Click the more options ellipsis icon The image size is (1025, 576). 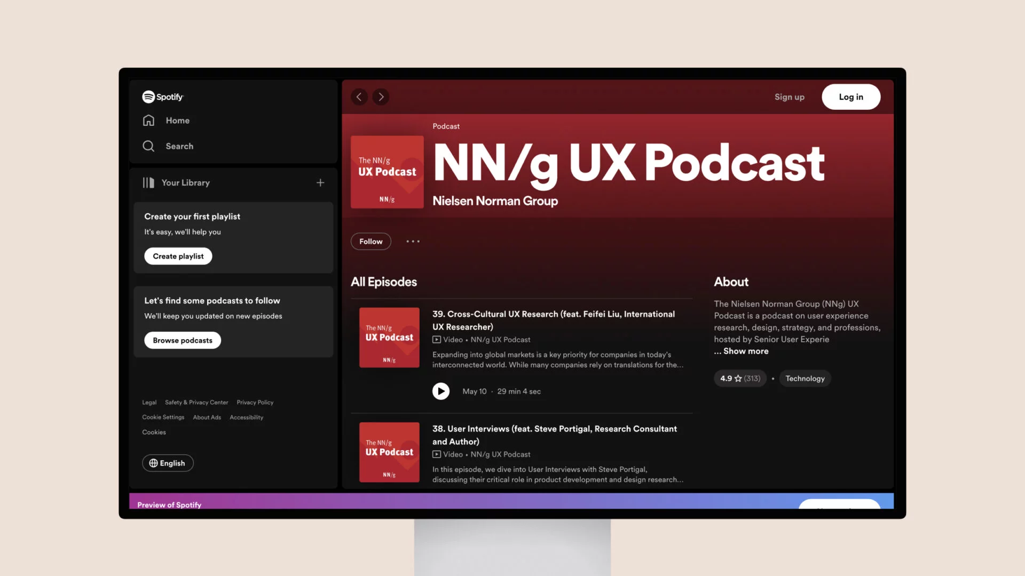[x=413, y=241]
